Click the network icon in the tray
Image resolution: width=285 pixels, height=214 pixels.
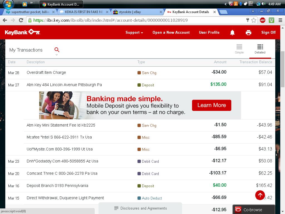point(258,4)
